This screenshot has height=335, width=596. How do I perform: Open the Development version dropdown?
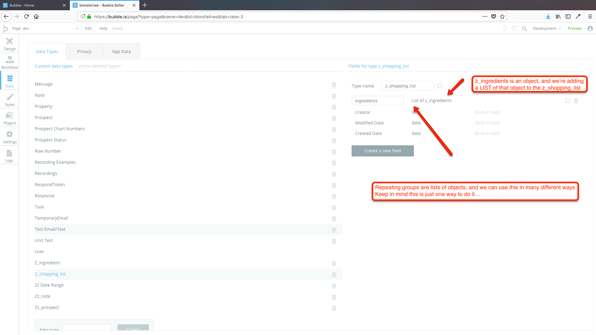(x=547, y=29)
